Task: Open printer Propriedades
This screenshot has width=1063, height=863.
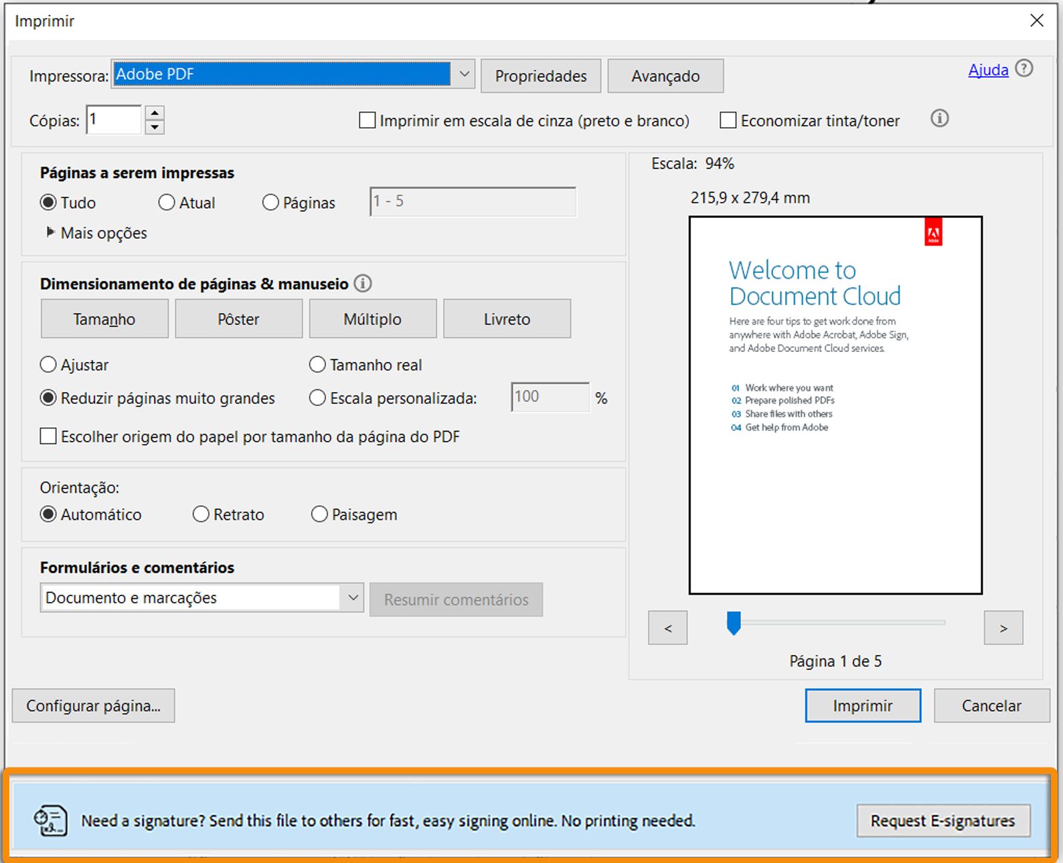Action: point(541,76)
